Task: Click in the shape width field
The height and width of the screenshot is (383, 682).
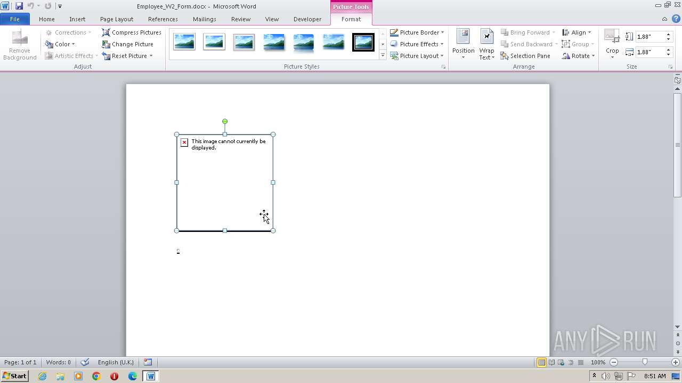Action: pyautogui.click(x=650, y=52)
